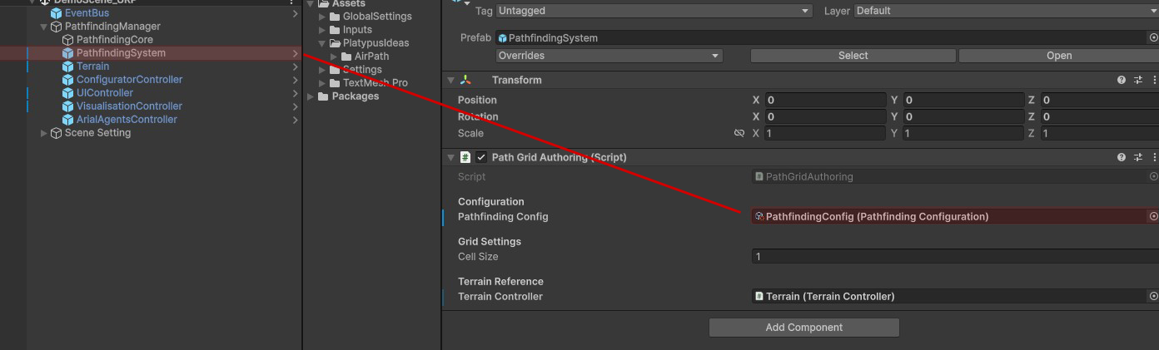
Task: Open the prefab Overrides dropdown
Action: (x=609, y=56)
